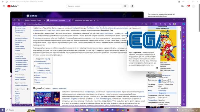Hide contents via [скрыть] toggle
The image size is (200, 112).
[x=47, y=59]
